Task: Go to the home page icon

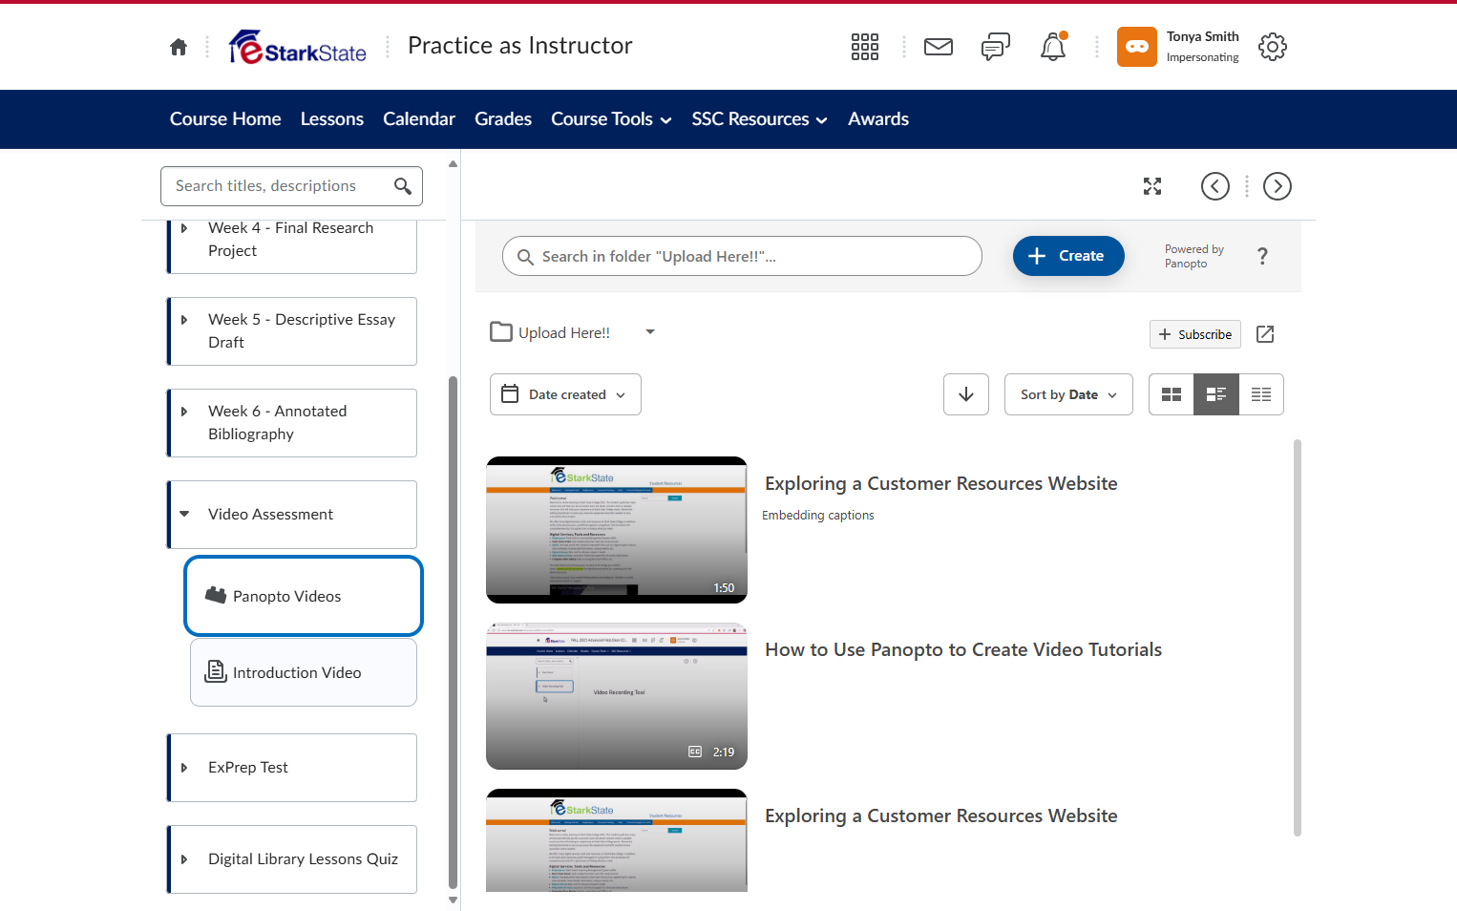Action: [x=179, y=47]
